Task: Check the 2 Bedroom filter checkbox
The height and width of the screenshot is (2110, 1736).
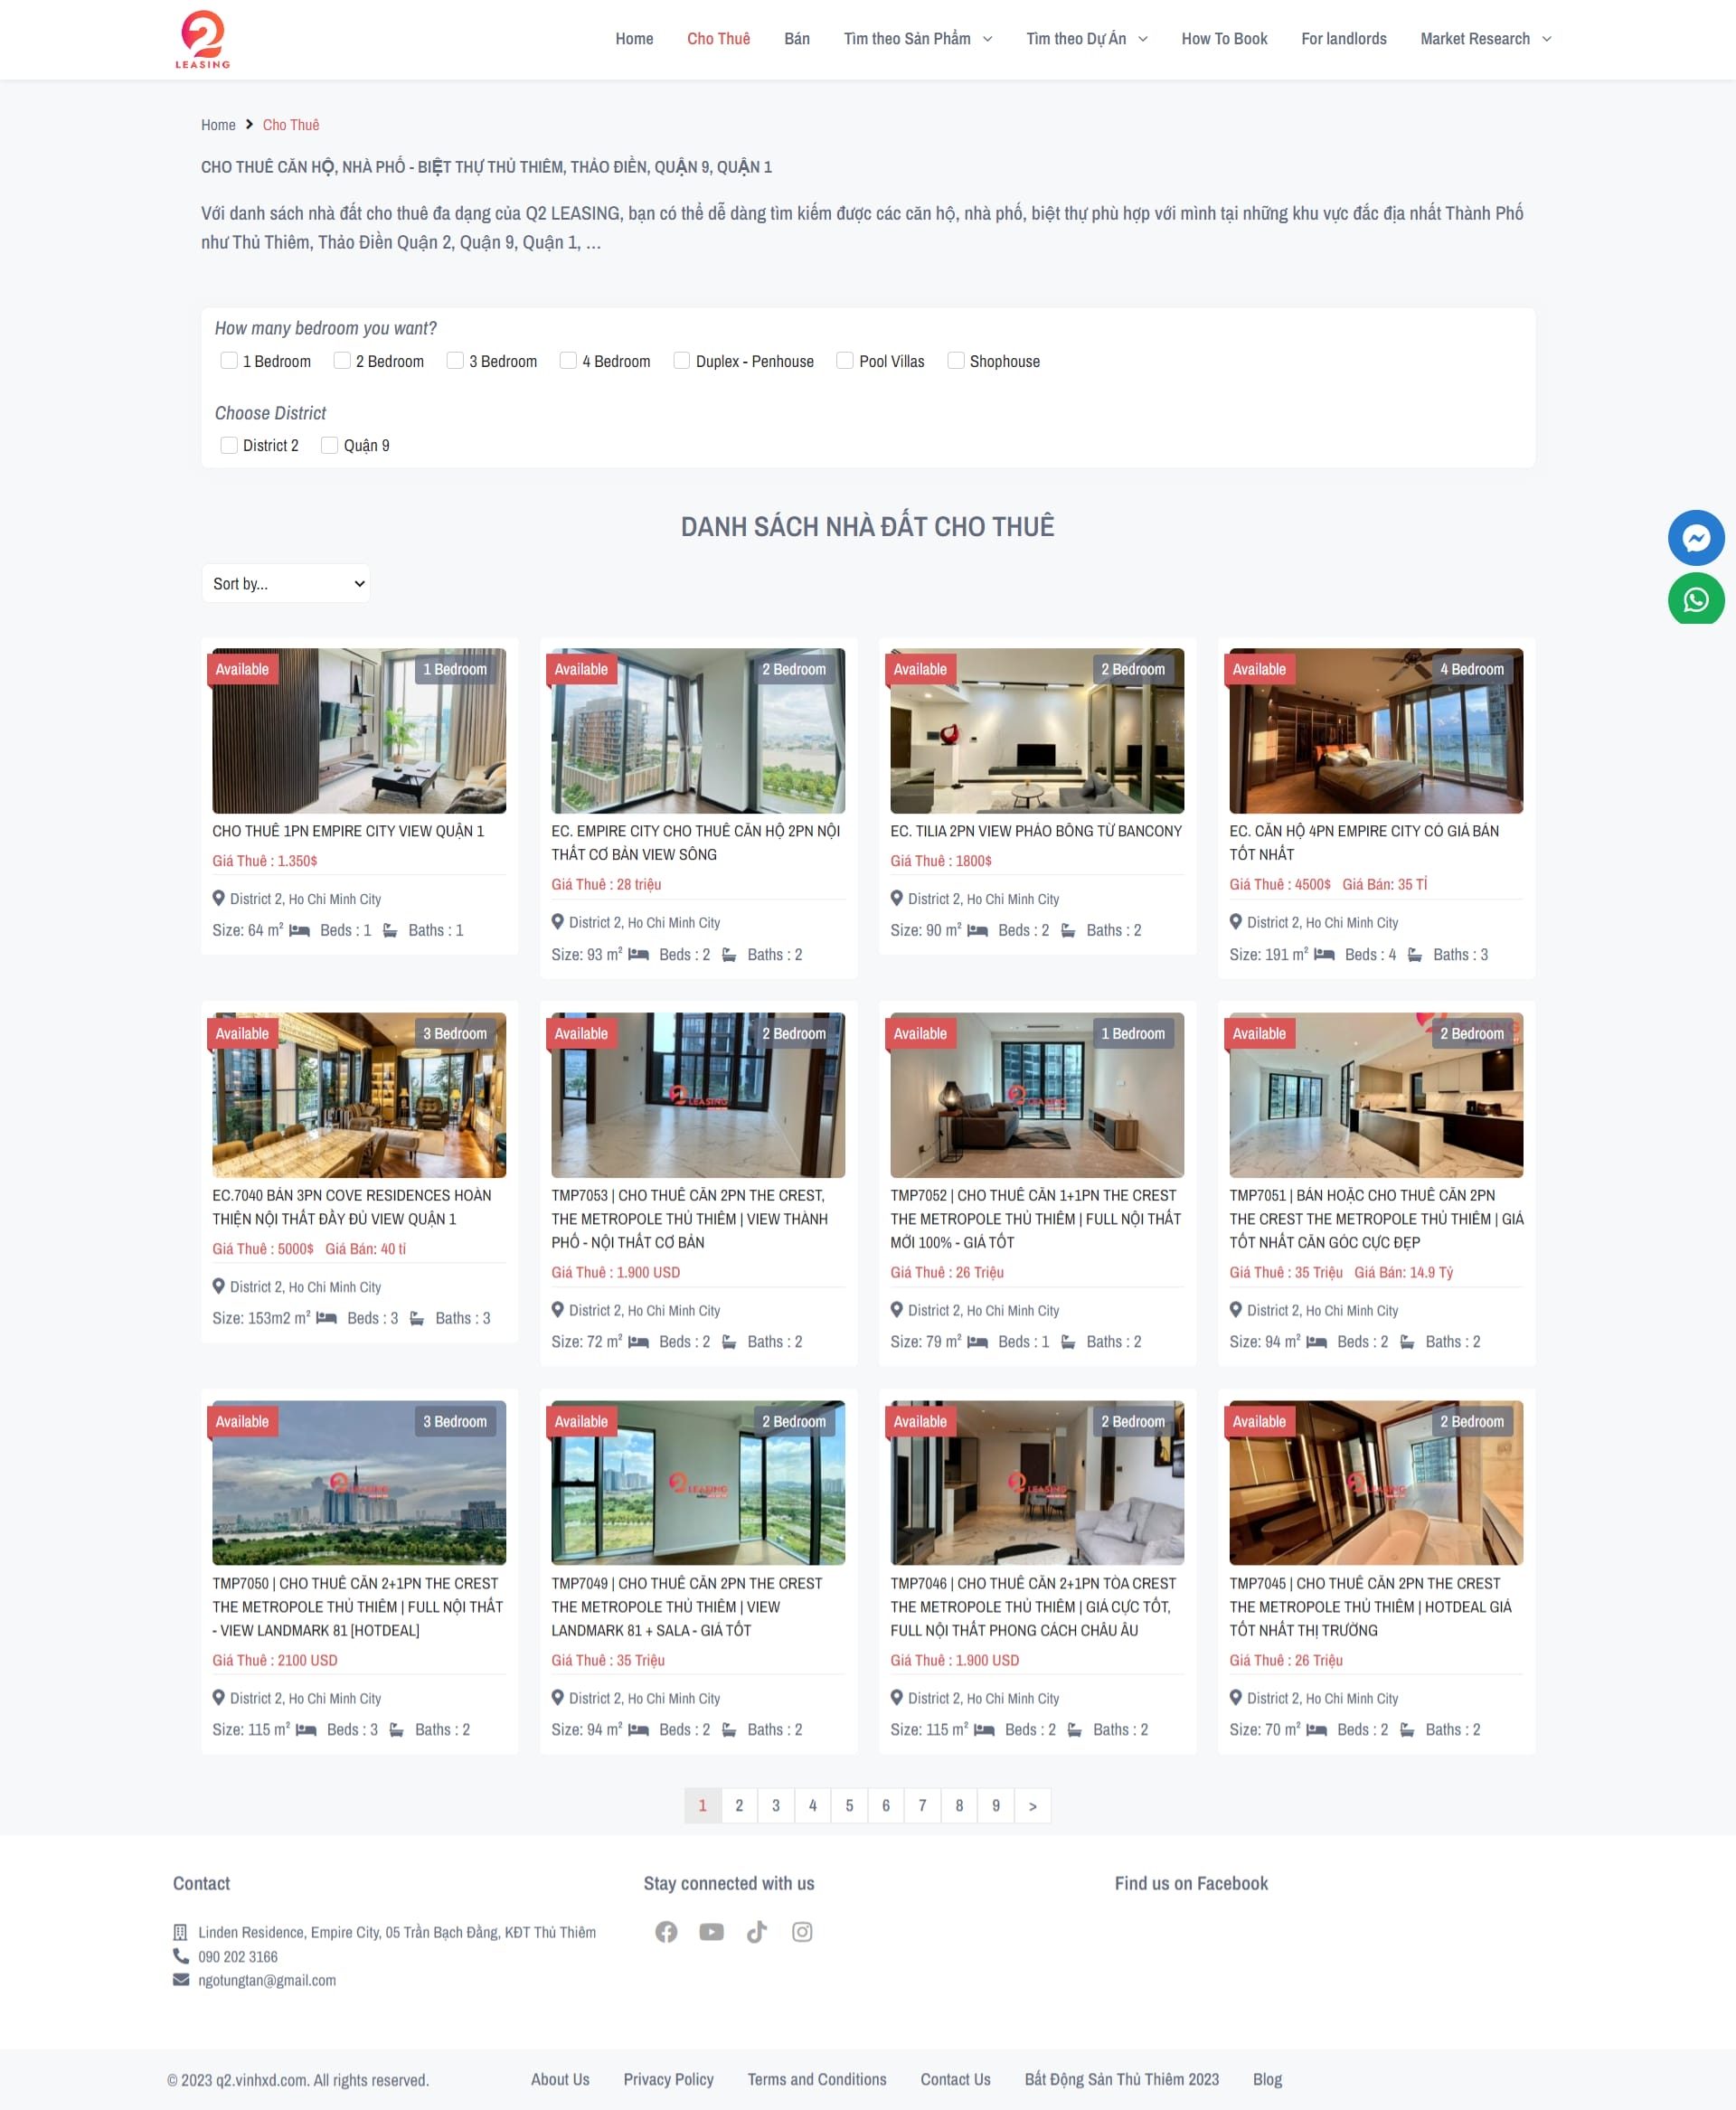Action: pyautogui.click(x=342, y=360)
